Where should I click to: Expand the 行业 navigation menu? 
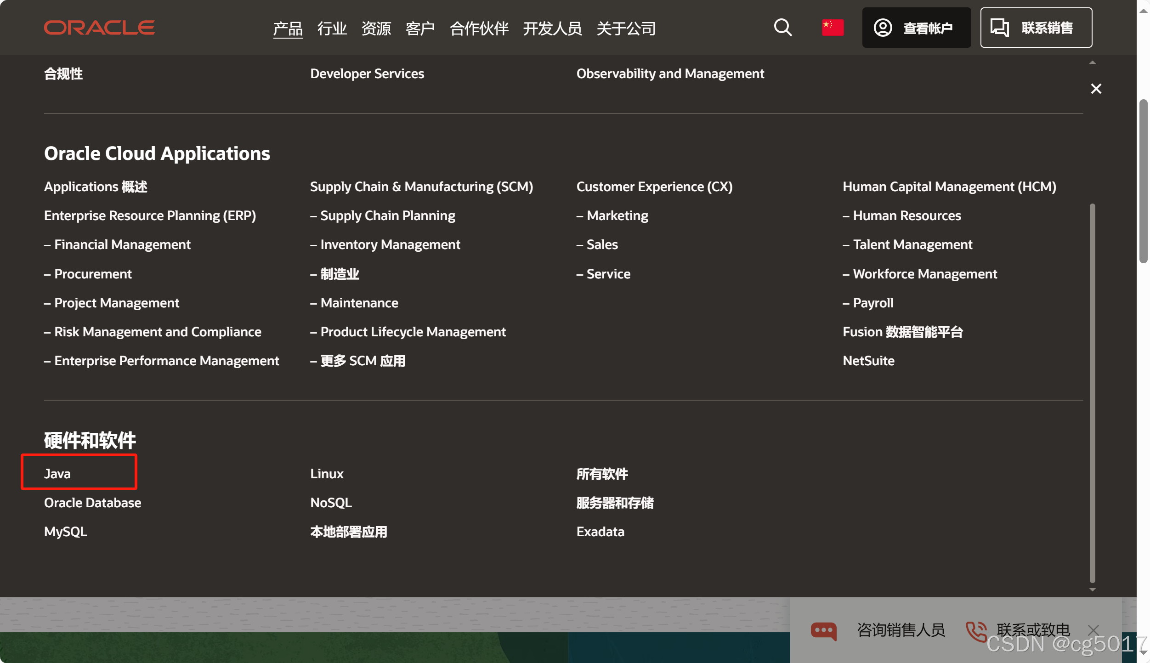click(332, 28)
